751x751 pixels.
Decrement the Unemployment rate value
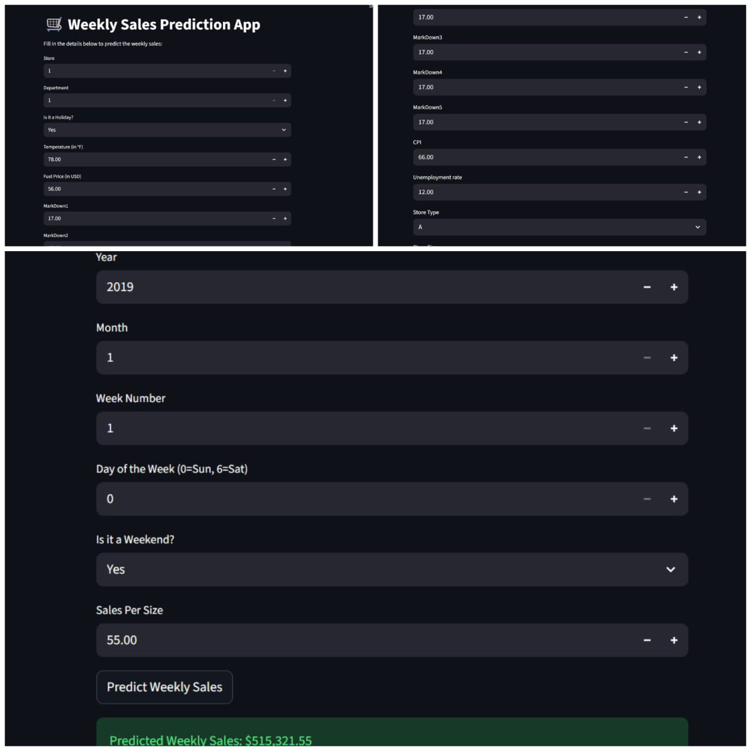tap(686, 192)
